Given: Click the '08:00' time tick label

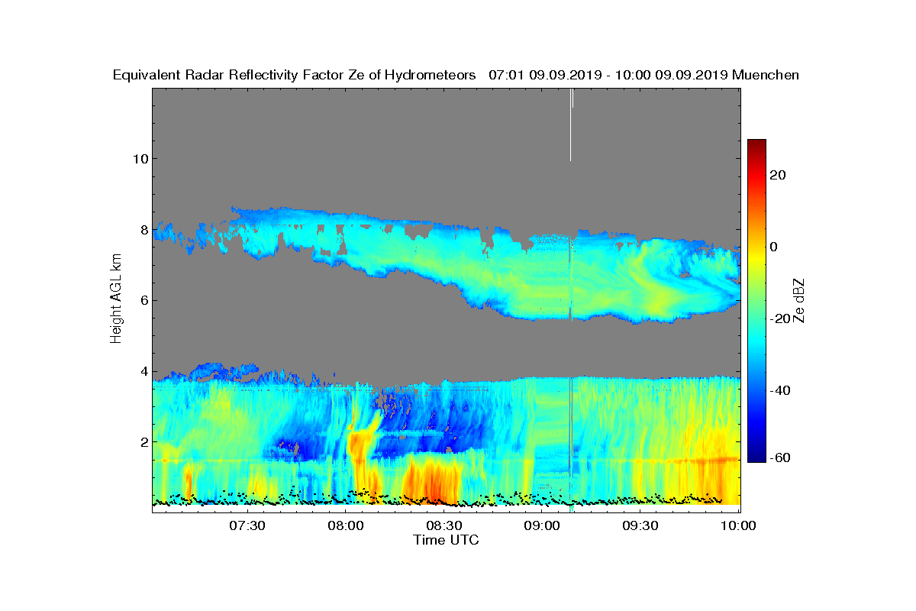Looking at the screenshot, I should pos(345,525).
